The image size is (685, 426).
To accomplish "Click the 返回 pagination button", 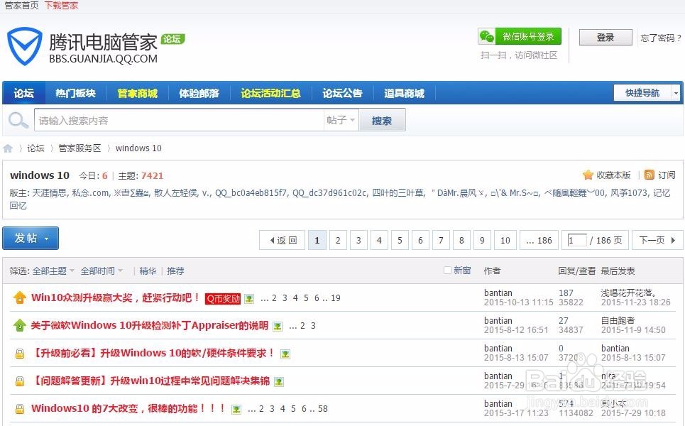I will click(x=283, y=240).
